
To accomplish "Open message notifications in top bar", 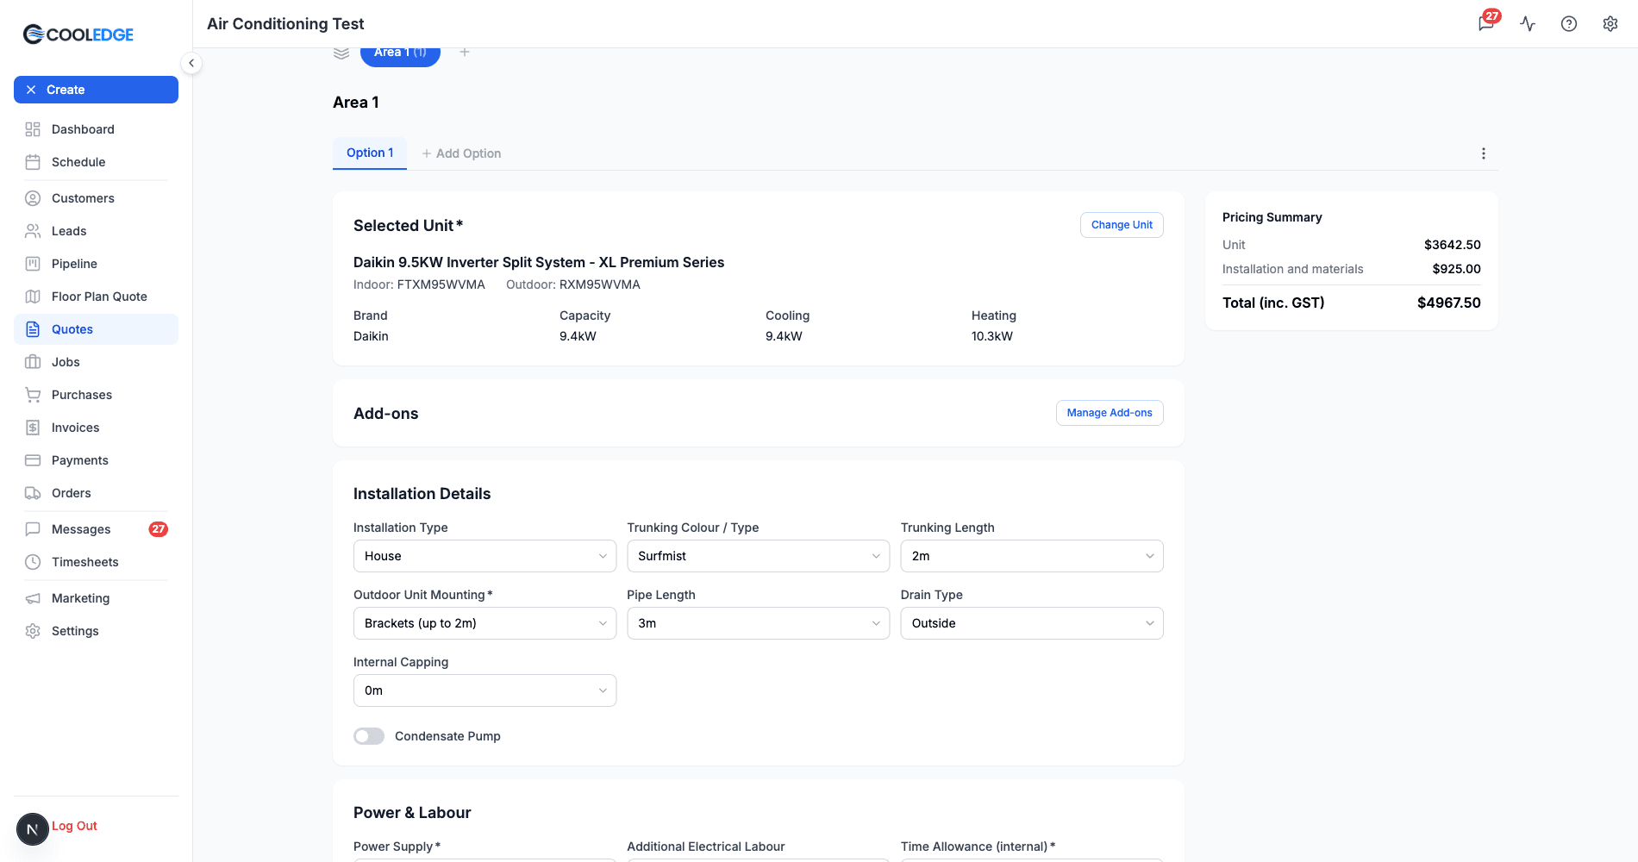I will tap(1486, 23).
